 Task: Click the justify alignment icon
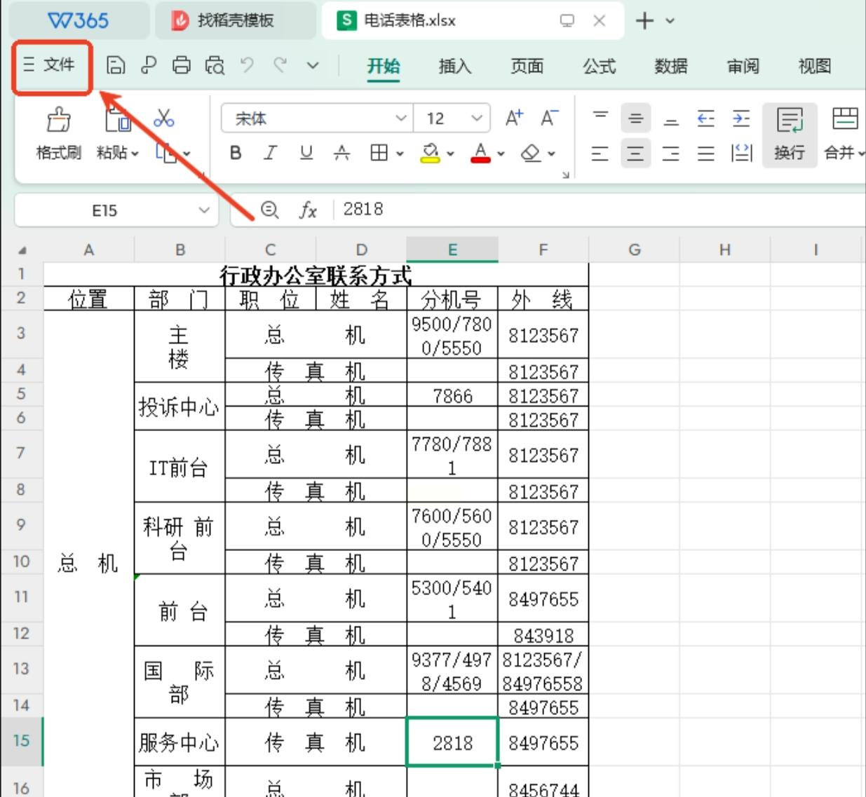pyautogui.click(x=706, y=153)
